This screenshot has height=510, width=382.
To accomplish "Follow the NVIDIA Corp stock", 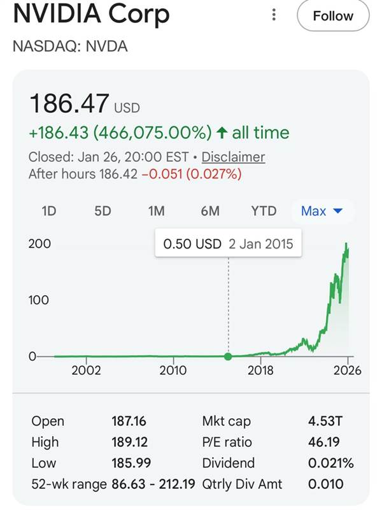I will (332, 16).
